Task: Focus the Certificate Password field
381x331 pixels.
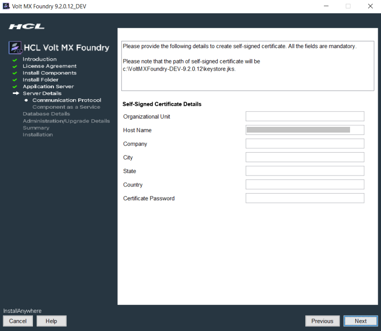Action: 305,198
